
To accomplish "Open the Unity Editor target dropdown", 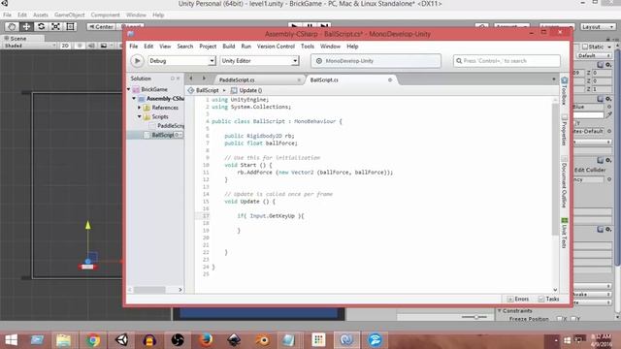I will (x=259, y=61).
